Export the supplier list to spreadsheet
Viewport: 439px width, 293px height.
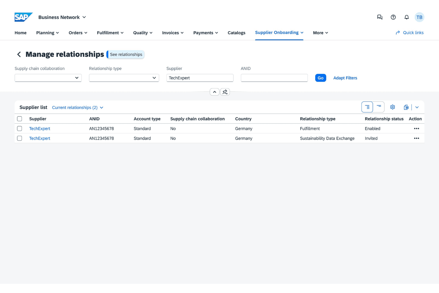[x=406, y=107]
